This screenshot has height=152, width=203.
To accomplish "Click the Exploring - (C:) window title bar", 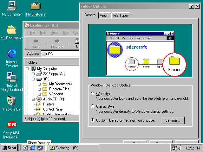I will pos(51,25).
